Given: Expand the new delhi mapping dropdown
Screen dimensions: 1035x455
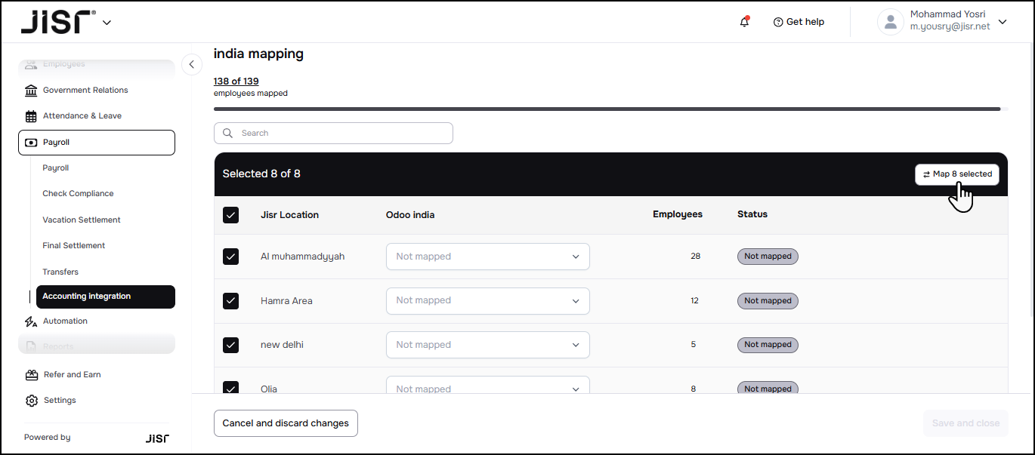Looking at the screenshot, I should pos(487,345).
